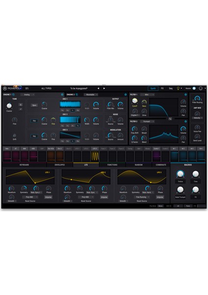
Task: Switch to the Envelopes modulation tab
Action: pos(60,165)
